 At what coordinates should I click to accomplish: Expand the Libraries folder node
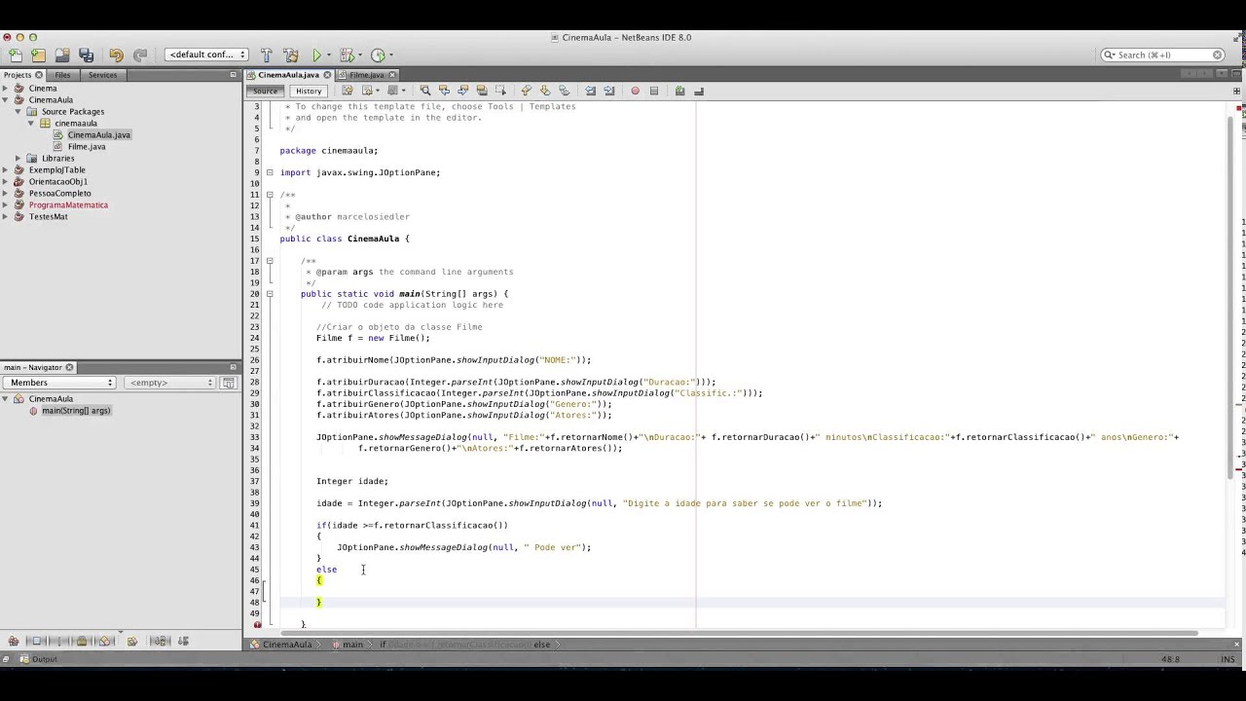[x=18, y=158]
